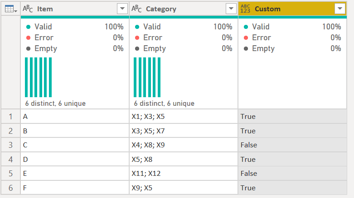Click the Item column distribution bar chart
Viewport: 354px width, 198px height.
click(x=39, y=77)
